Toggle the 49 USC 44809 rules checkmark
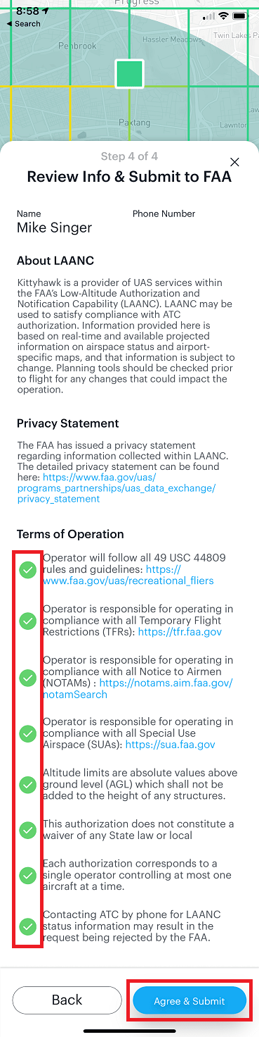259x1037 pixels. (x=27, y=570)
